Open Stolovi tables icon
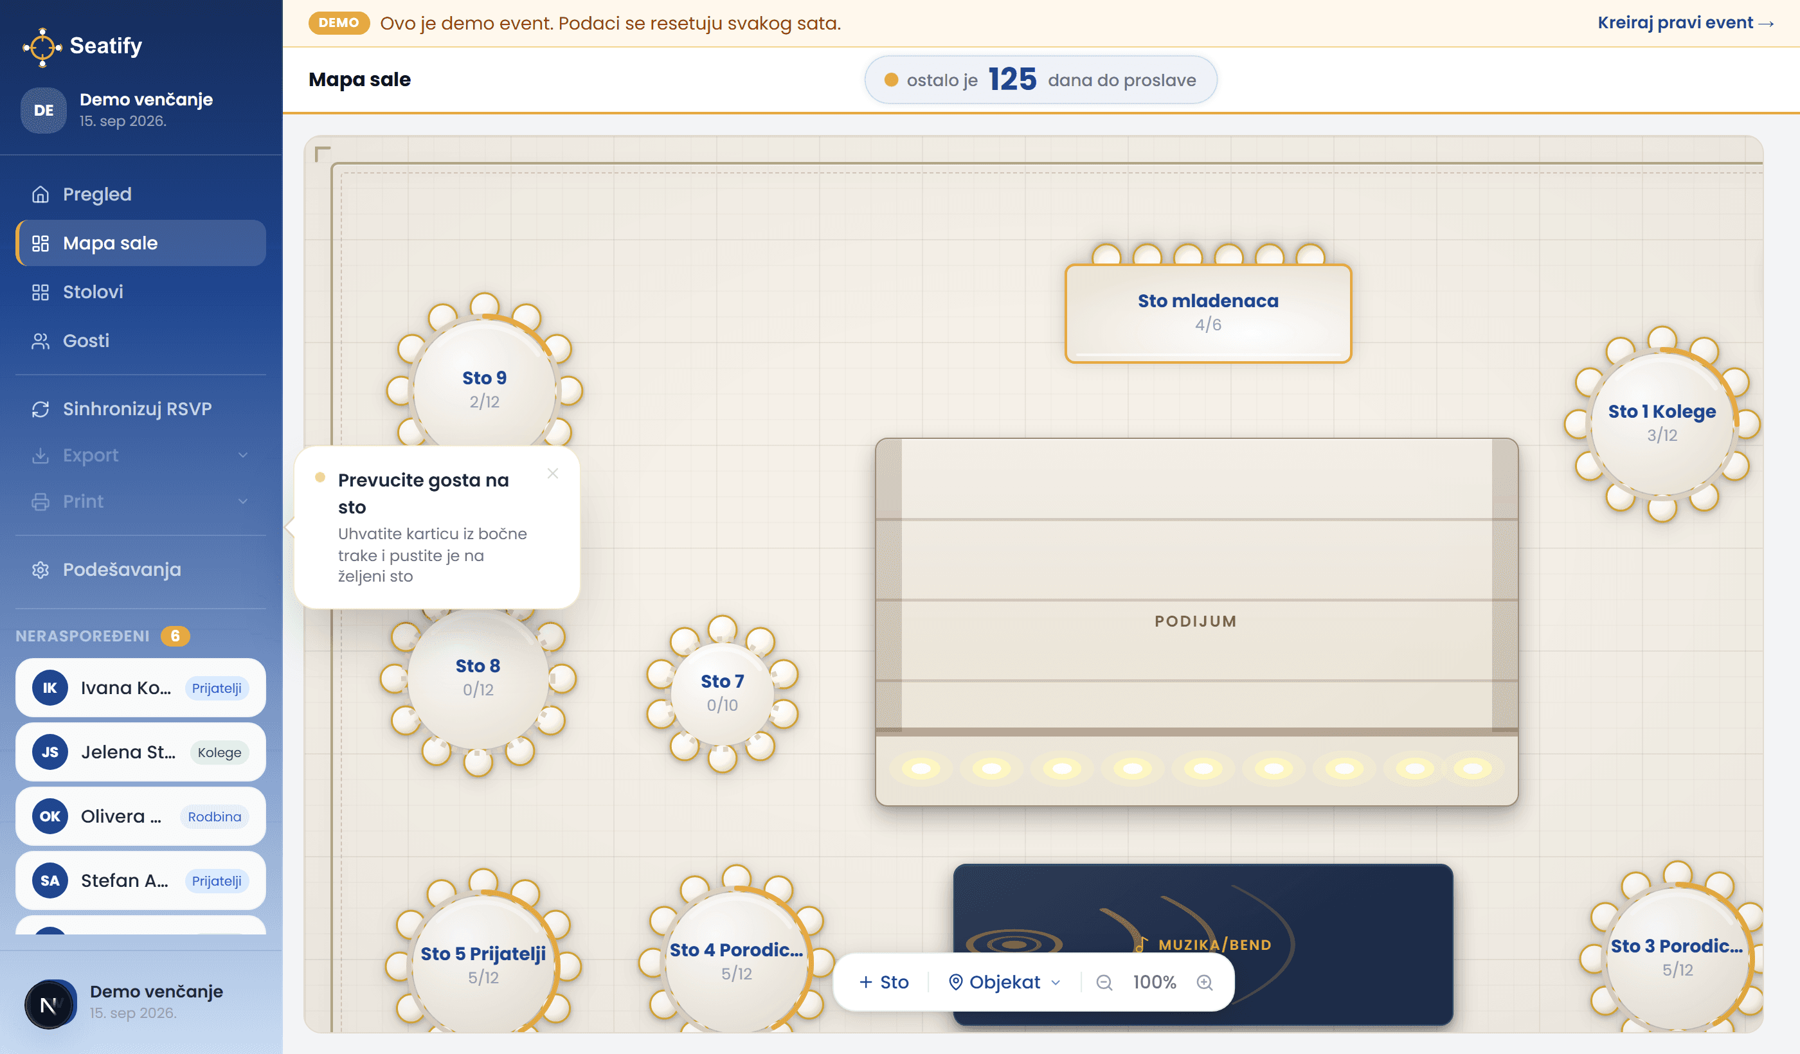This screenshot has width=1800, height=1054. [40, 292]
